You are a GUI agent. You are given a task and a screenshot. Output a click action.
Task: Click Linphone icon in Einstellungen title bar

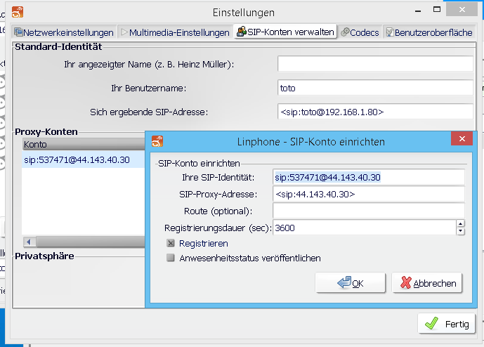[18, 12]
